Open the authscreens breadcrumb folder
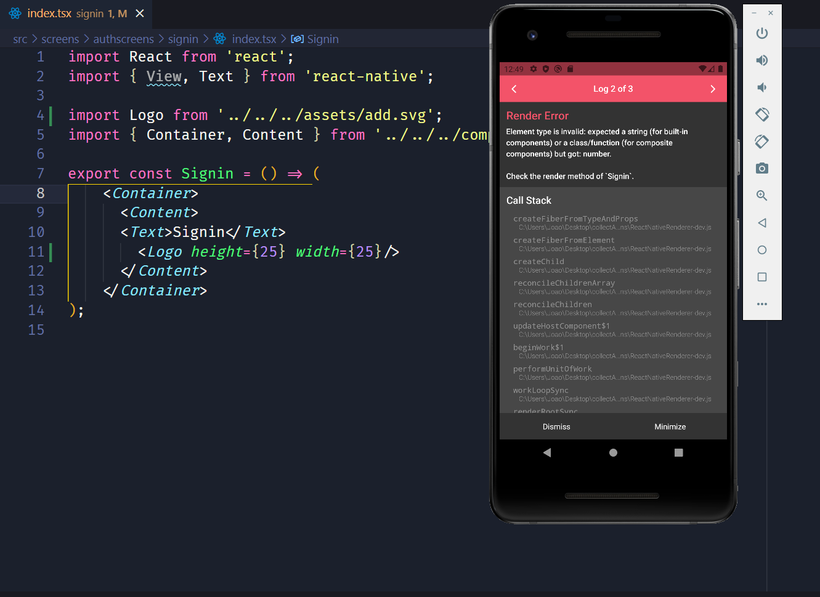Image resolution: width=820 pixels, height=597 pixels. coord(123,39)
